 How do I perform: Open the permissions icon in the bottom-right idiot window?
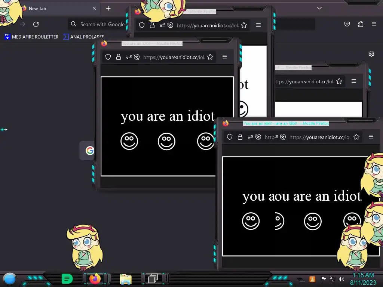point(250,137)
